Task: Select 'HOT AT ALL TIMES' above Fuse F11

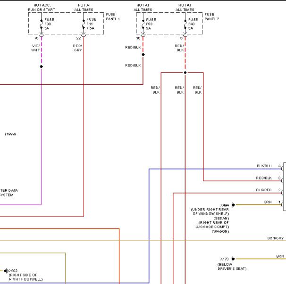Action: coord(84,8)
